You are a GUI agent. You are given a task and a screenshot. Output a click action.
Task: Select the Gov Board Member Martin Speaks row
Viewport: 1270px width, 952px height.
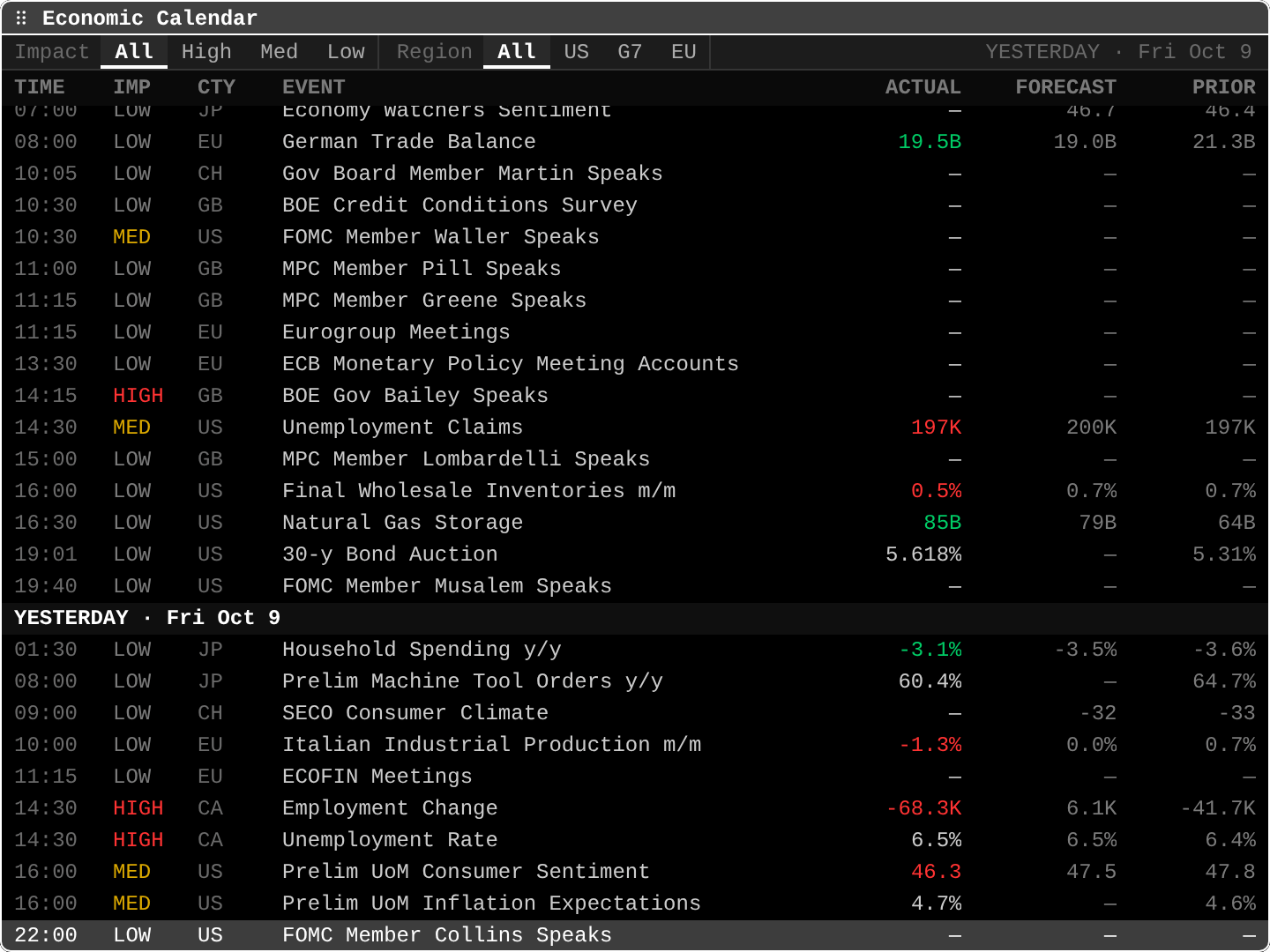(635, 174)
